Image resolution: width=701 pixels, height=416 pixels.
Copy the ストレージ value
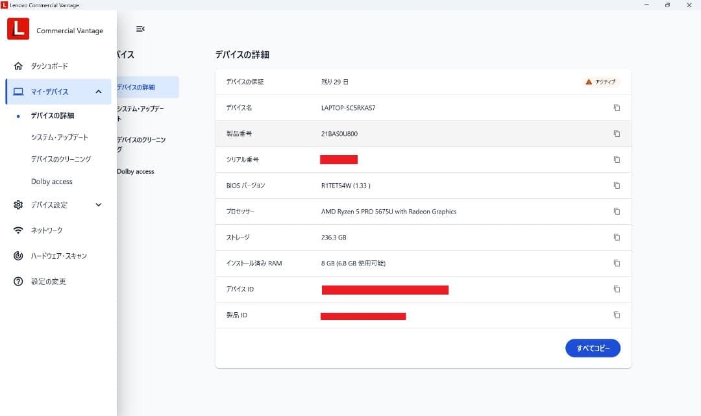pos(617,238)
